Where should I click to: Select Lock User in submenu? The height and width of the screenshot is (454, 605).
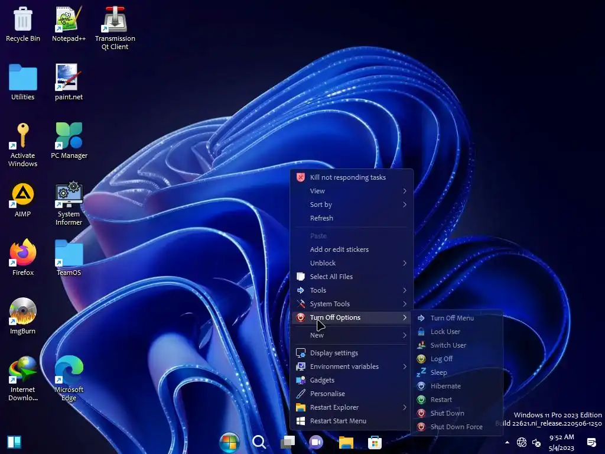[x=457, y=331]
